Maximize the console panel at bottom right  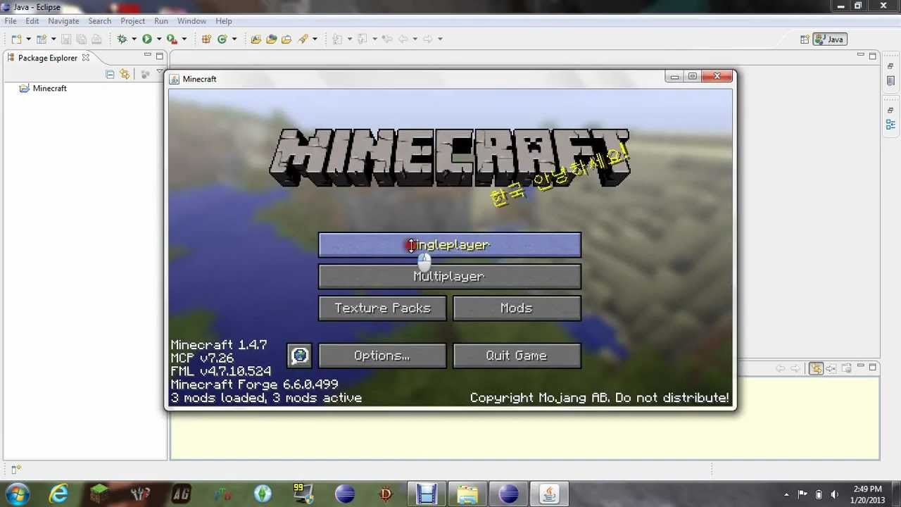(873, 367)
